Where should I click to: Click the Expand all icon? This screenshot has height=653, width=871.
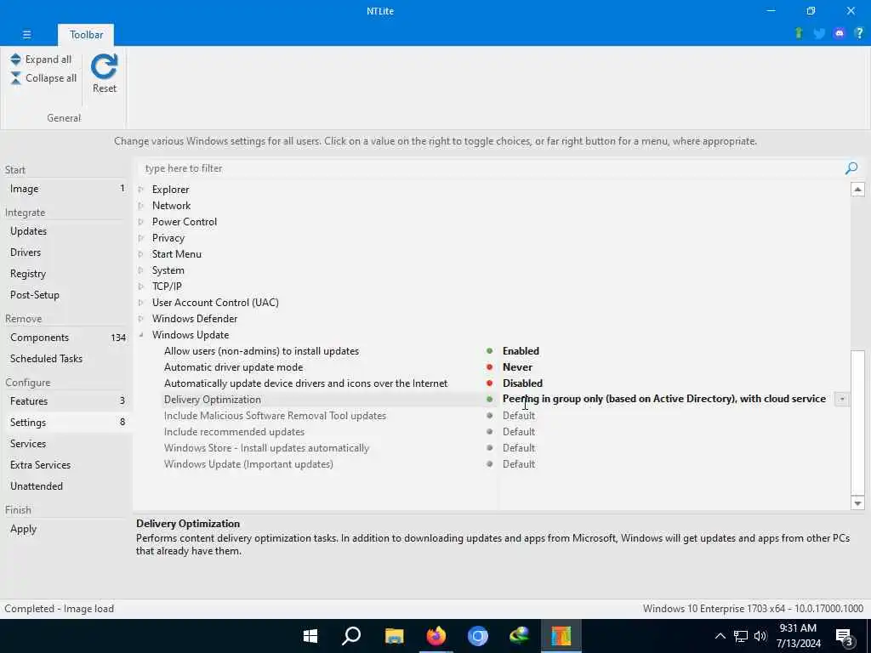pos(15,60)
